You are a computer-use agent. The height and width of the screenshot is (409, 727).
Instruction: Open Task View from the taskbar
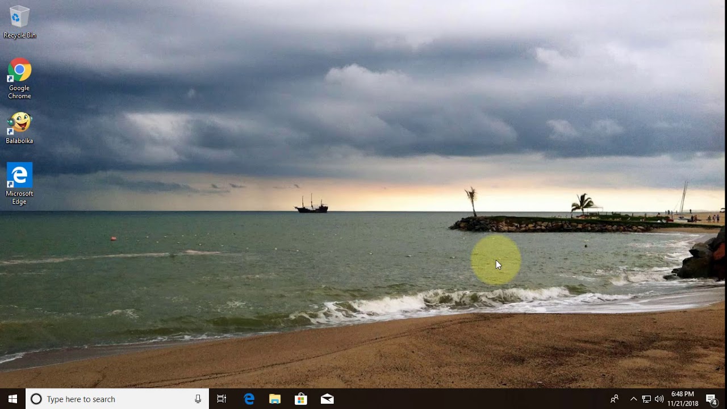222,399
